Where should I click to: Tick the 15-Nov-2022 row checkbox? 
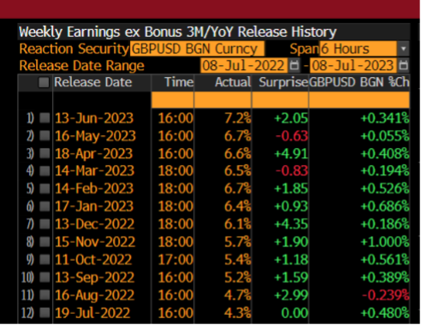[x=44, y=242]
